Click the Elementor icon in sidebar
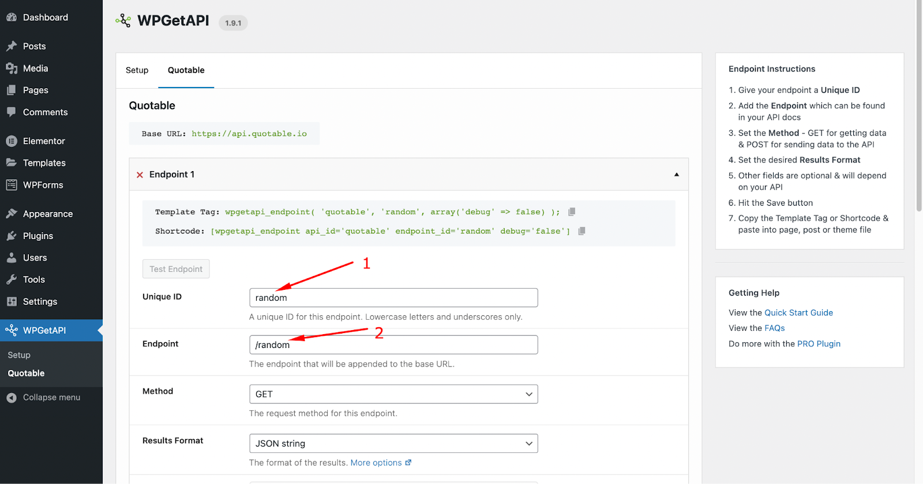The height and width of the screenshot is (484, 923). coord(12,141)
